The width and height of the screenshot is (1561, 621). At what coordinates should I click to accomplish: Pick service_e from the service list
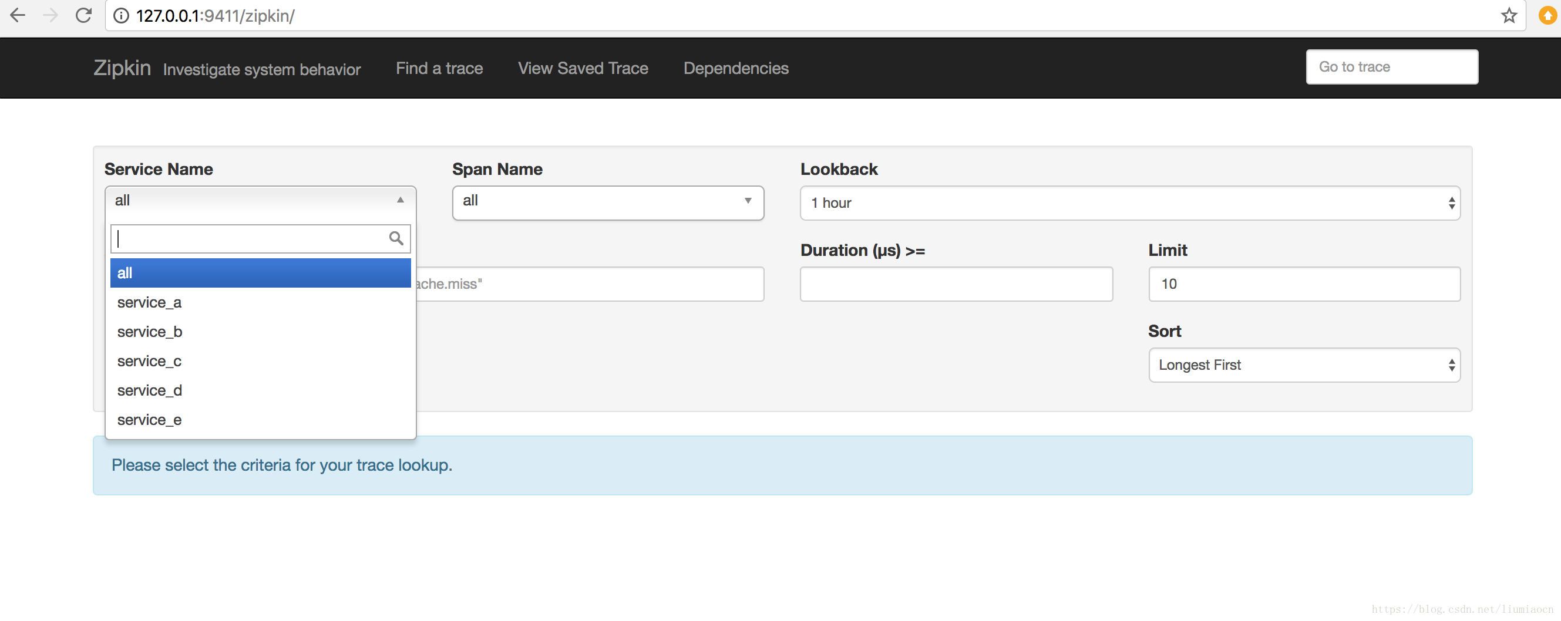(x=149, y=420)
